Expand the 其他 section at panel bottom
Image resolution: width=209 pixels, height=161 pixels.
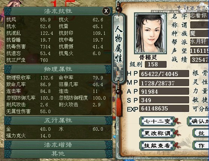pos(58,154)
